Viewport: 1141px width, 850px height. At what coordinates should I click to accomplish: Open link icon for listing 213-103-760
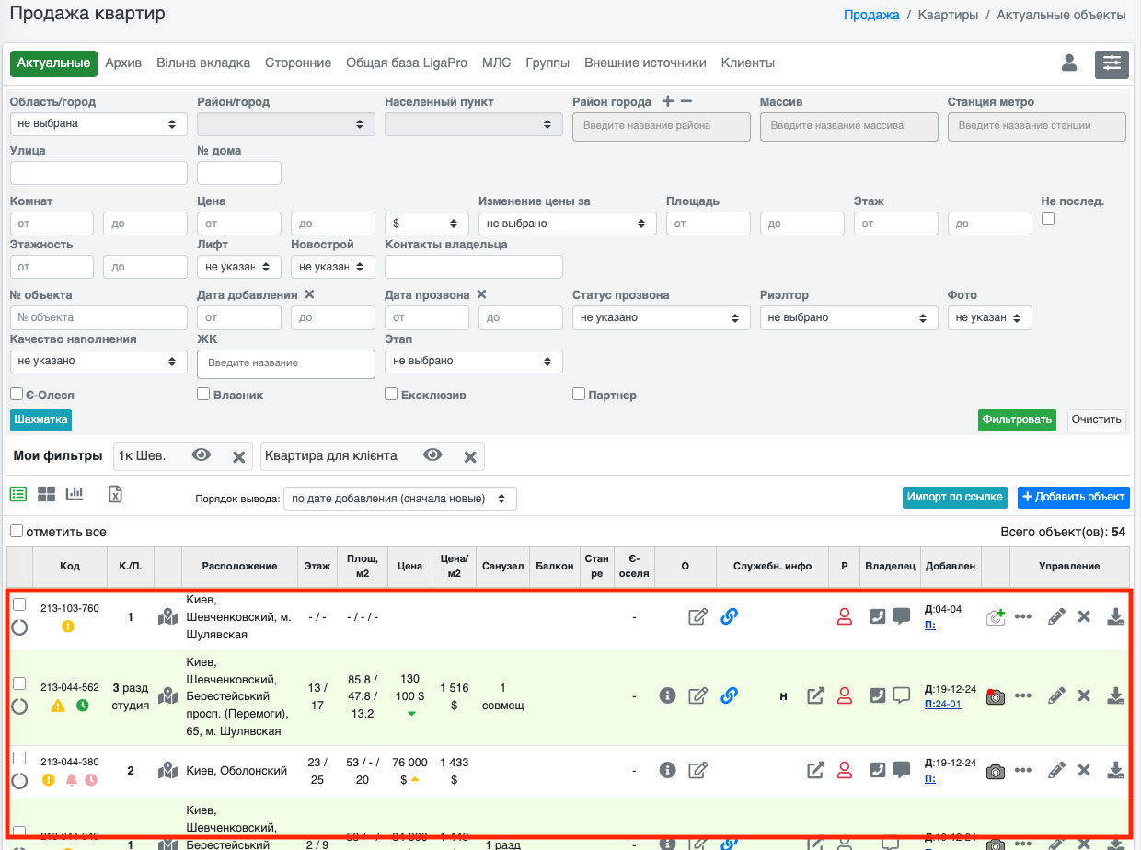pyautogui.click(x=729, y=617)
